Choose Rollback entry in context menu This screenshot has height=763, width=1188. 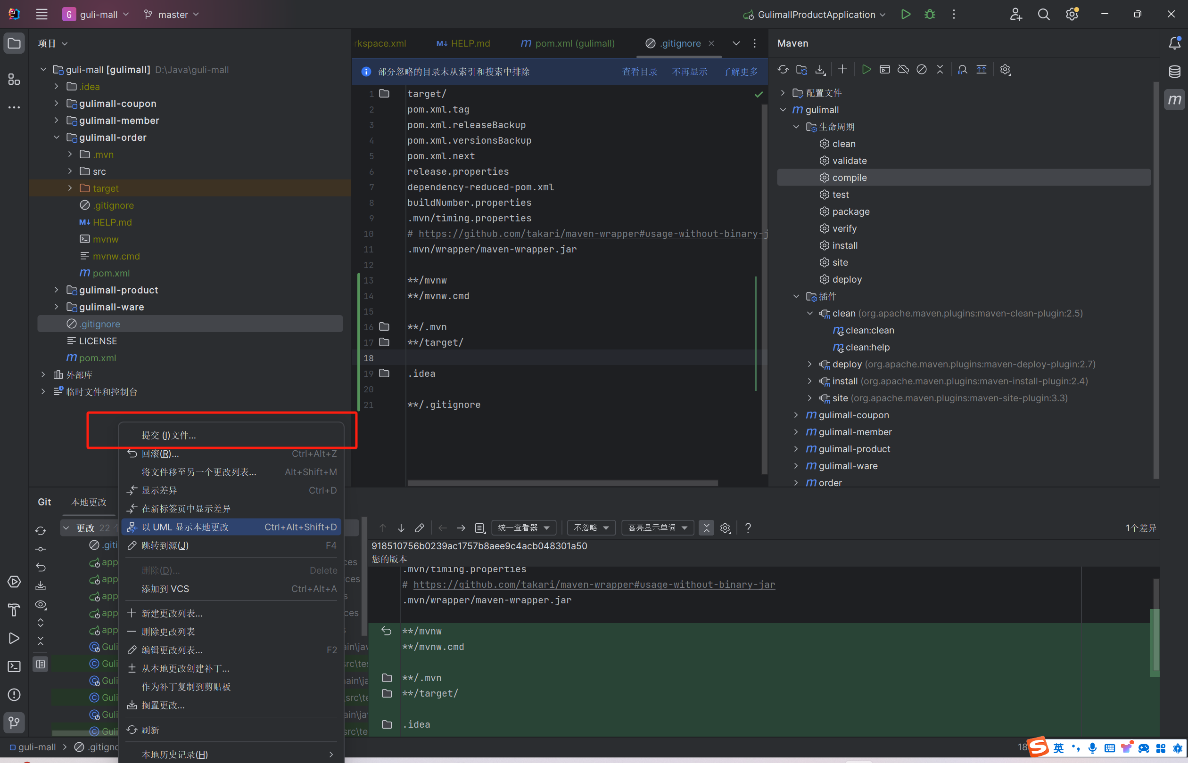(x=231, y=454)
